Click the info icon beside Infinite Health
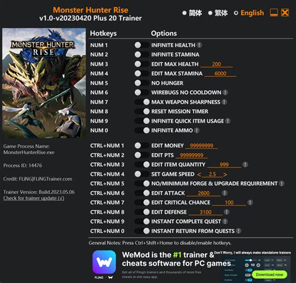This screenshot has height=283, width=296. pos(199,45)
